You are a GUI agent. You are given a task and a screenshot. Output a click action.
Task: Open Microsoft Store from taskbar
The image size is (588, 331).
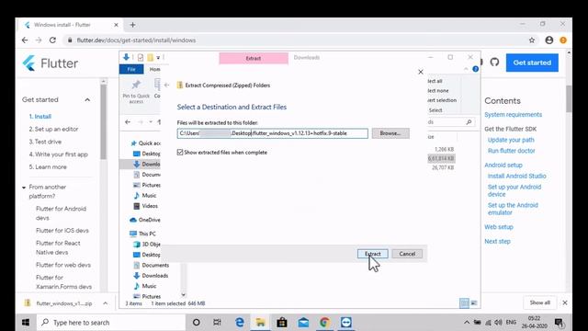(x=282, y=323)
